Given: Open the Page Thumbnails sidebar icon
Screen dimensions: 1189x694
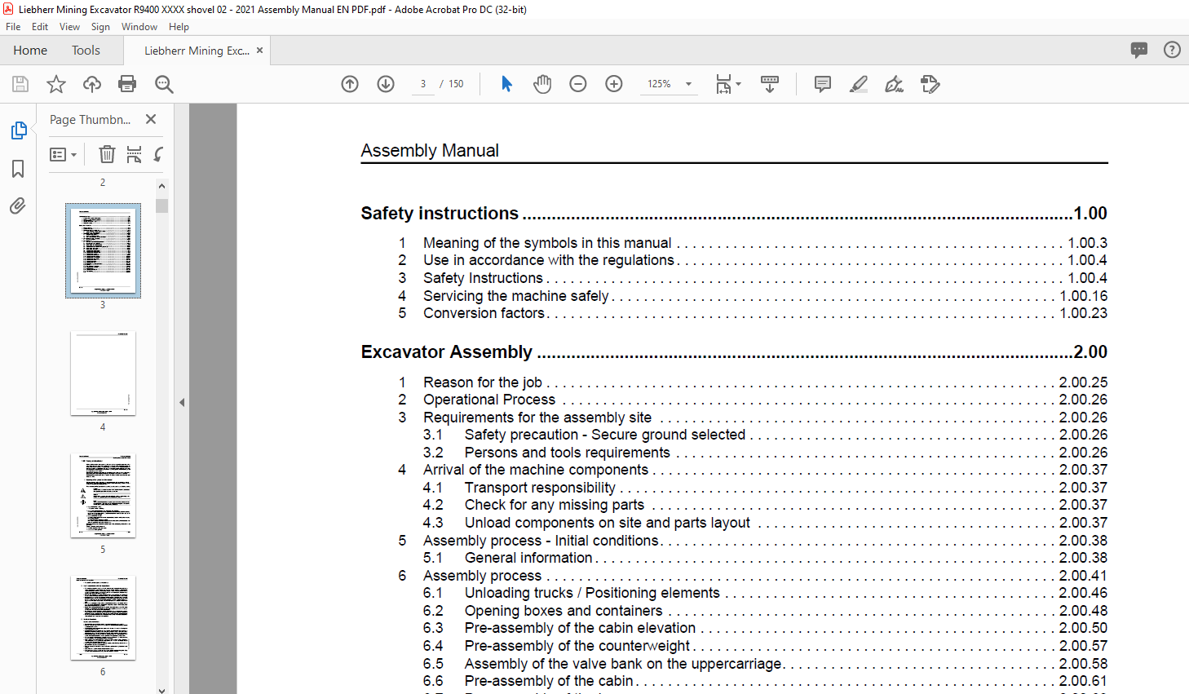Looking at the screenshot, I should click(19, 130).
